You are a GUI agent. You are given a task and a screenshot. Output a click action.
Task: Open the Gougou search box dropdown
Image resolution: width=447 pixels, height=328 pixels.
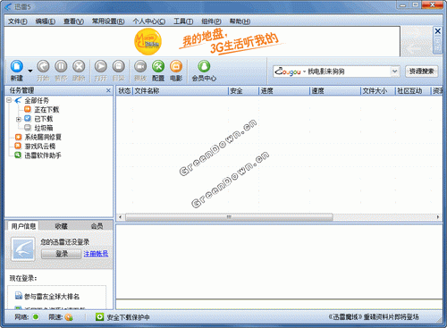pyautogui.click(x=394, y=71)
